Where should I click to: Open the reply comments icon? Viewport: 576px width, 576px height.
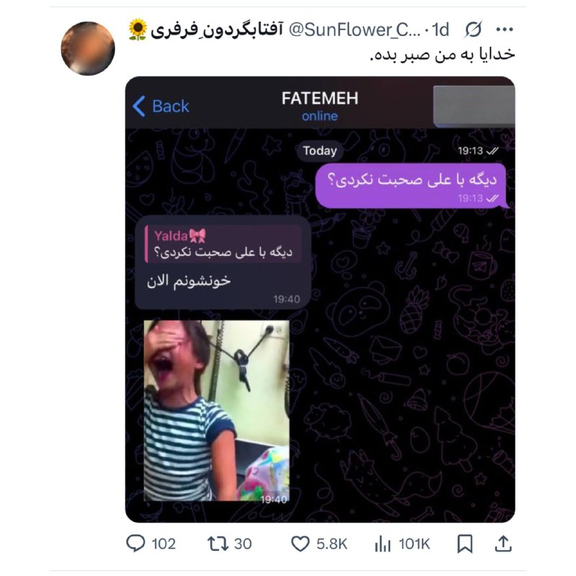pos(135,544)
